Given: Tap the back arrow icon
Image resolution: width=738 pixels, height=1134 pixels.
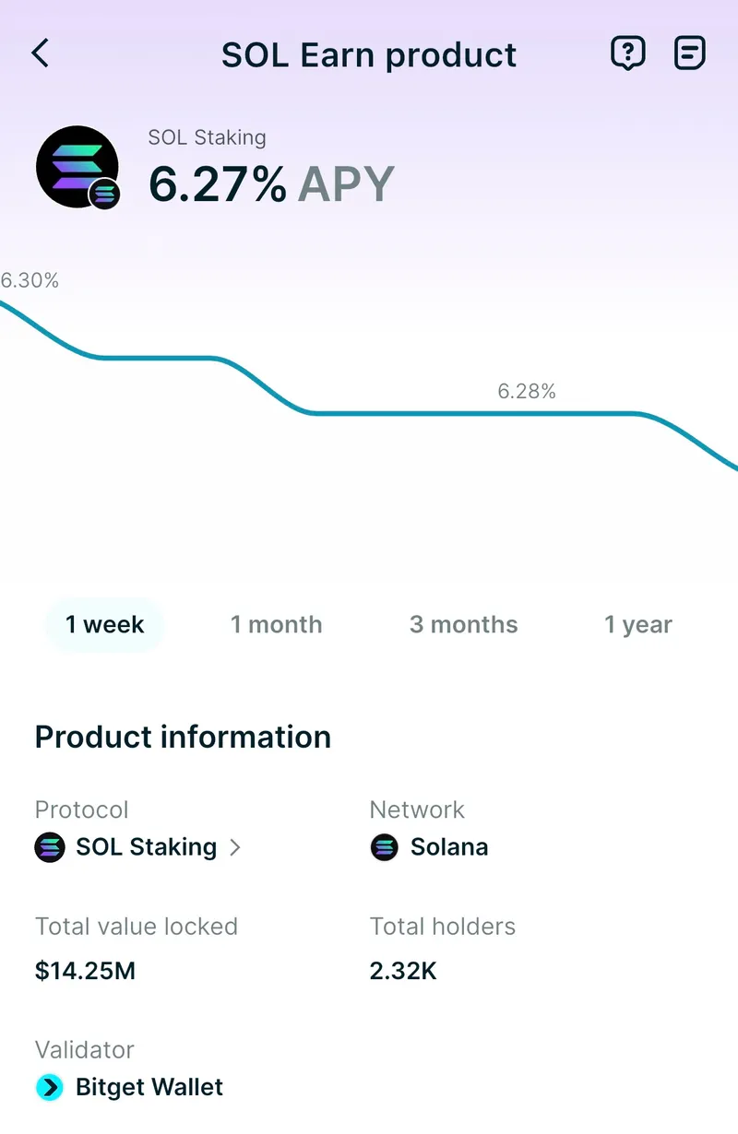Looking at the screenshot, I should pyautogui.click(x=41, y=53).
